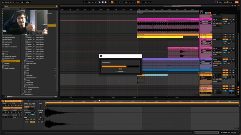Click the Arrangement Record button

tap(105, 2)
